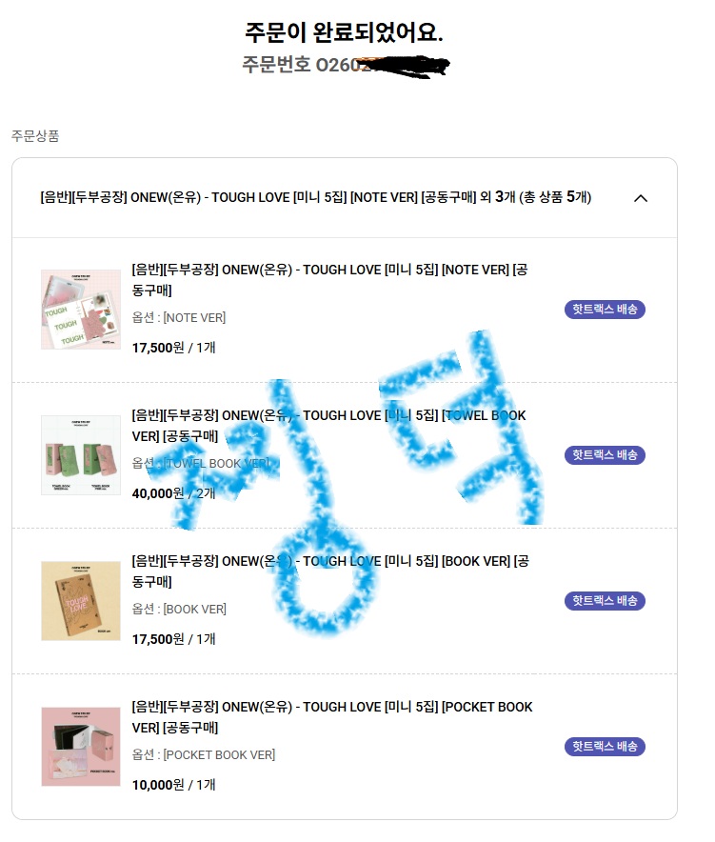Click the NOTE VER product title link
715x842 pixels.
coord(329,280)
